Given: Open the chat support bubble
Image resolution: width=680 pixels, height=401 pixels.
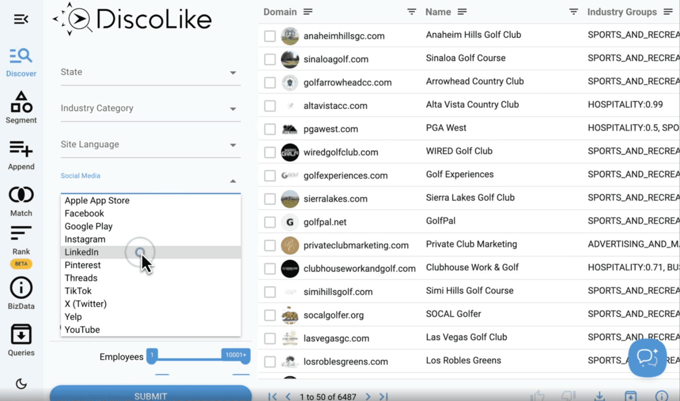Looking at the screenshot, I should coord(647,359).
